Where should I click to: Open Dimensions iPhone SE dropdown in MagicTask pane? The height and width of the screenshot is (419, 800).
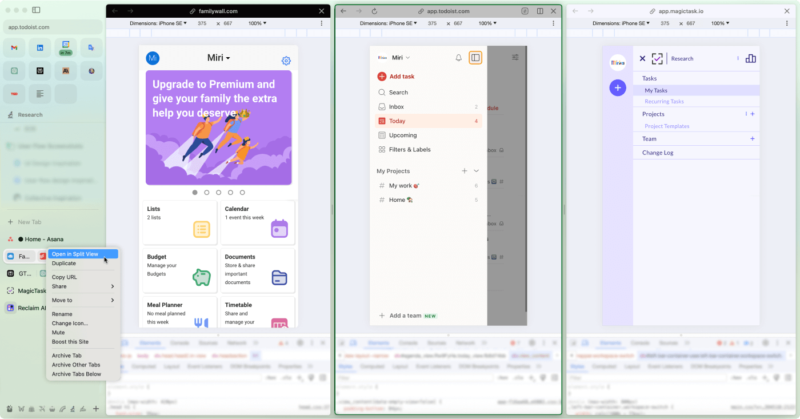coord(621,23)
